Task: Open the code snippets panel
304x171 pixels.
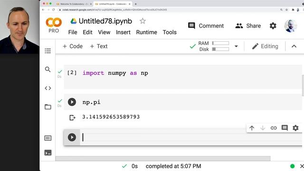Action: coord(47,88)
